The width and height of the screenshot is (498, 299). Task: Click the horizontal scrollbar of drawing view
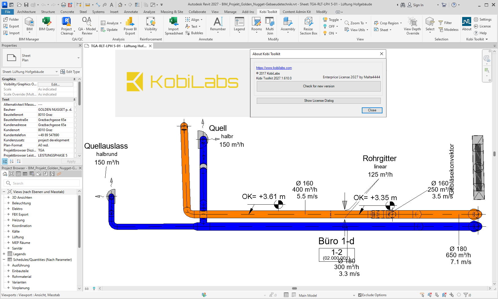pos(295,289)
